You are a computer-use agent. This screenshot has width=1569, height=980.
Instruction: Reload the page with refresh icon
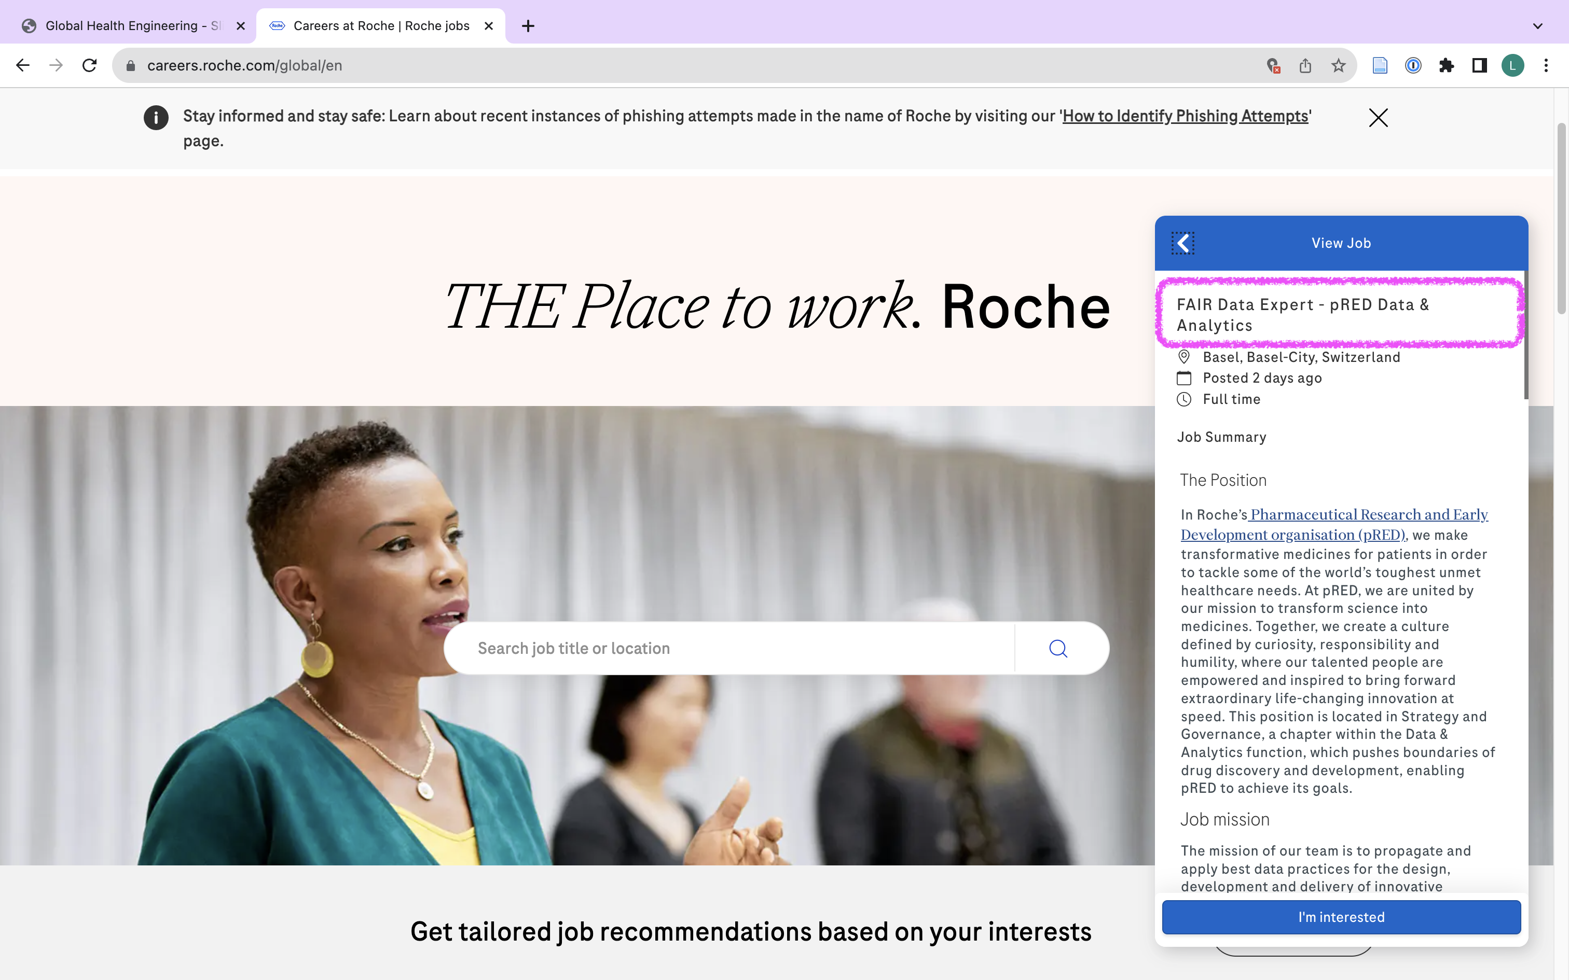click(89, 65)
